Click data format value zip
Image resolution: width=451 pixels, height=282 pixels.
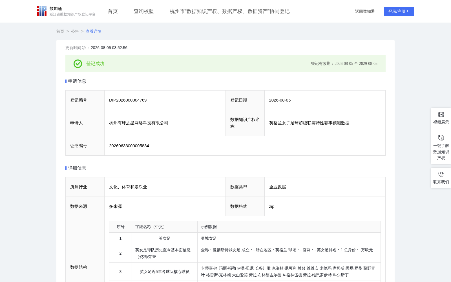pyautogui.click(x=272, y=206)
